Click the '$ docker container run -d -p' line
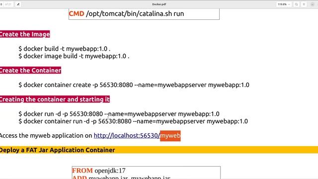The image size is (318, 179). 133,121
